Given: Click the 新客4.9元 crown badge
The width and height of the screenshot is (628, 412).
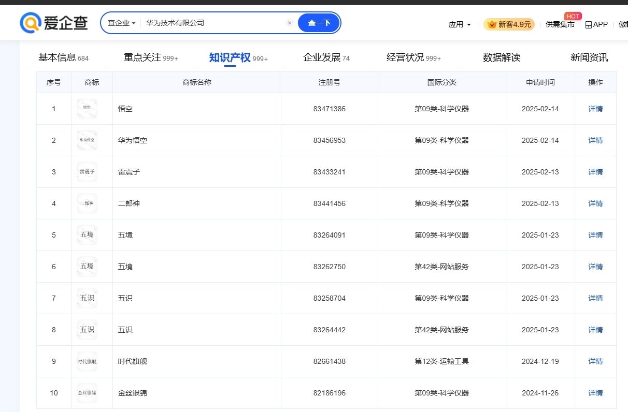Looking at the screenshot, I should 509,24.
